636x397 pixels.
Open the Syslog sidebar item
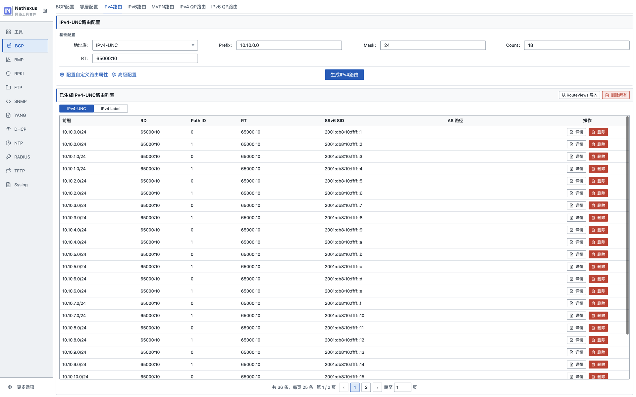pyautogui.click(x=25, y=185)
